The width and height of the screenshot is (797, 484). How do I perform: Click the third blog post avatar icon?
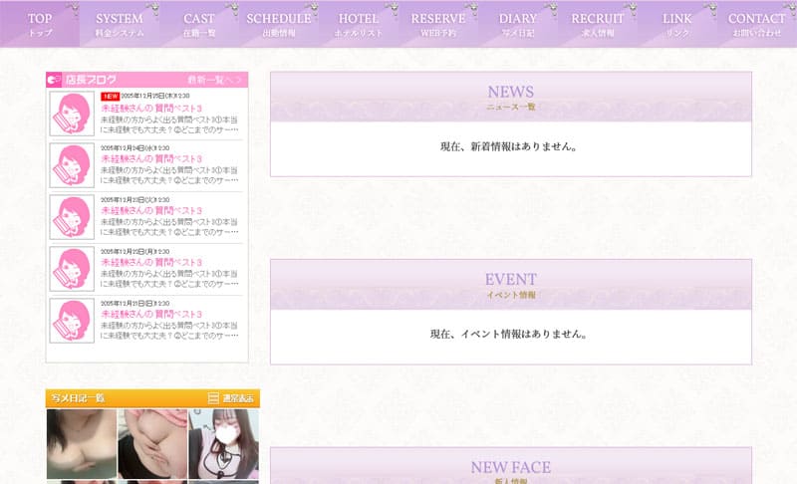[72, 217]
